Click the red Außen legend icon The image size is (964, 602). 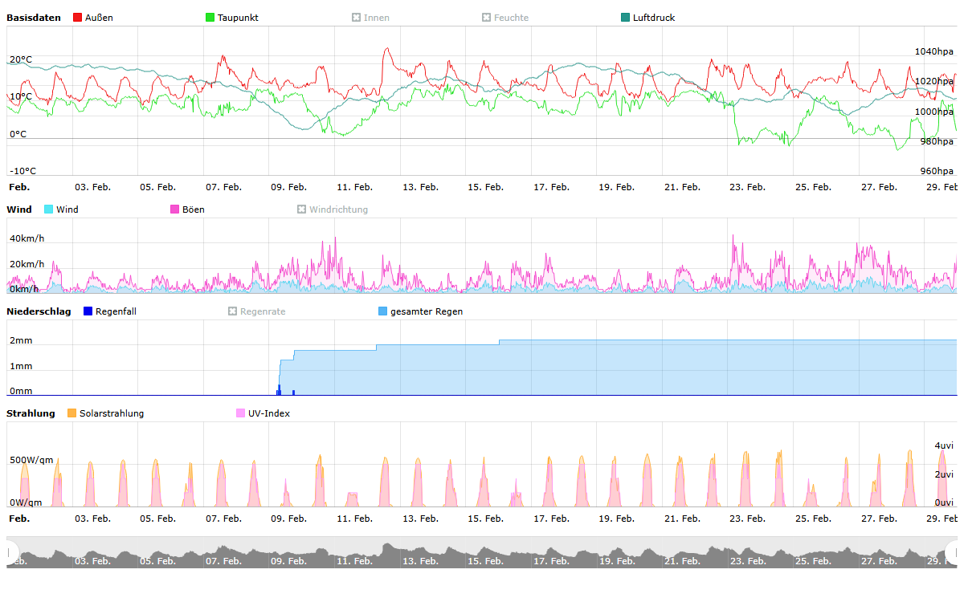coord(78,18)
